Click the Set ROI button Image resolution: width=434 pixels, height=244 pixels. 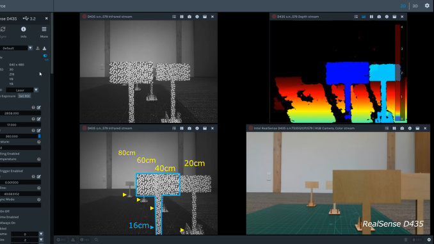(x=24, y=96)
